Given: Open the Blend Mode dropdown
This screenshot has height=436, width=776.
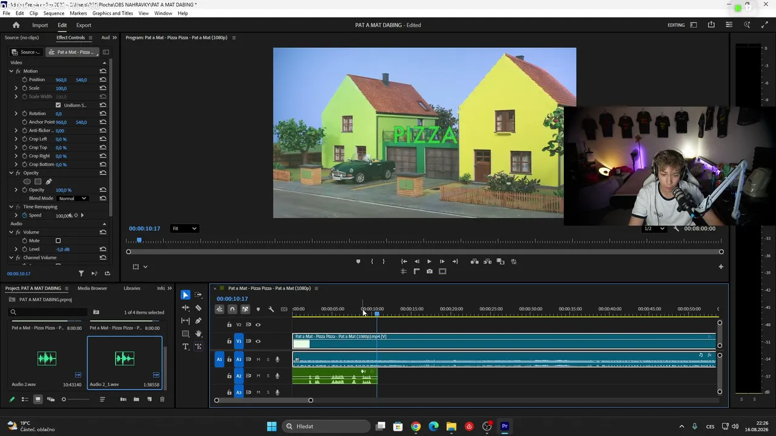Looking at the screenshot, I should pyautogui.click(x=73, y=199).
